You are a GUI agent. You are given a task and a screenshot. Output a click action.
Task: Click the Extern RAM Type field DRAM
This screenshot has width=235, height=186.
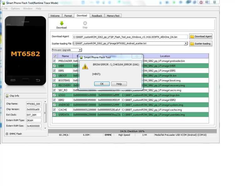click(x=34, y=121)
